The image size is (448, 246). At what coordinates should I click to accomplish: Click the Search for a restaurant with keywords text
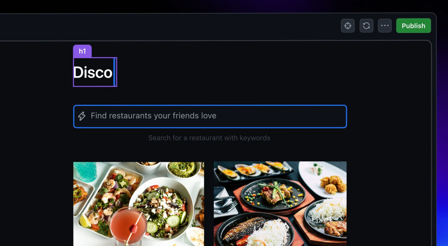pos(209,138)
